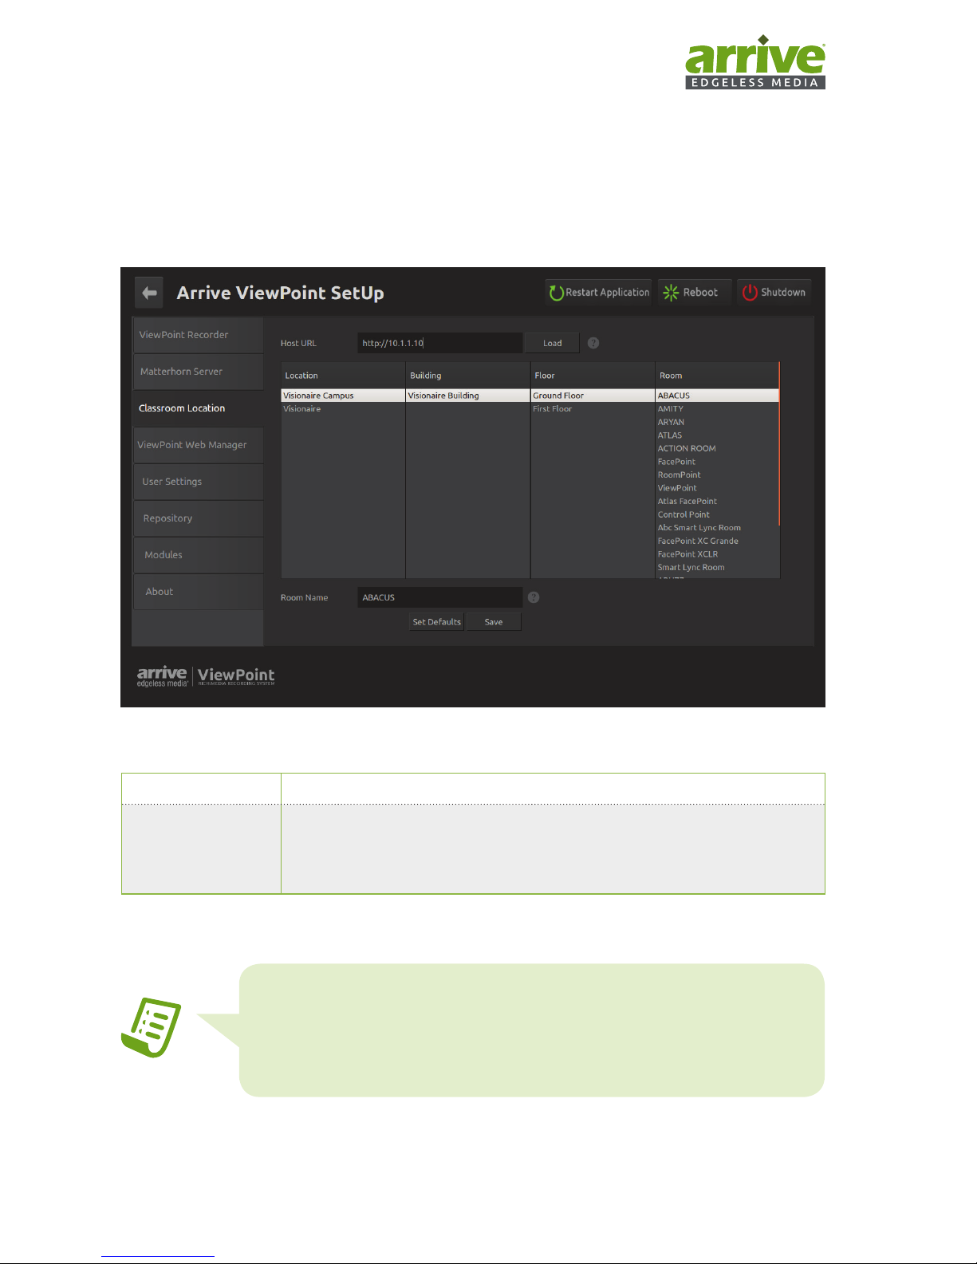Click the Room list vertical scrollbar
The height and width of the screenshot is (1264, 977).
tap(779, 444)
